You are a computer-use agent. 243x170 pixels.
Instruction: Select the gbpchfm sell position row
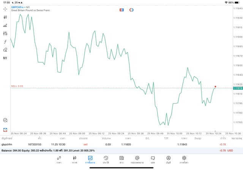(114, 145)
